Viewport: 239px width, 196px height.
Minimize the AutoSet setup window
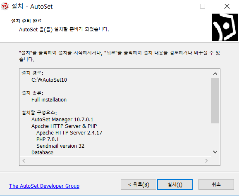pos(179,6)
